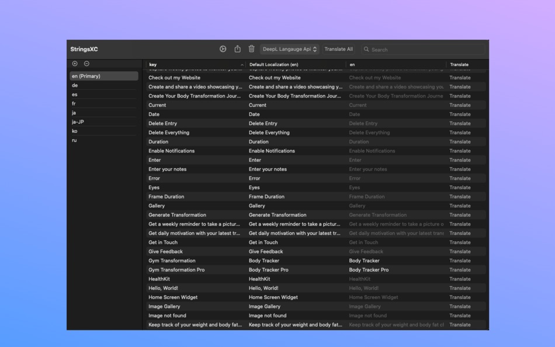555x347 pixels.
Task: Click Body Tracker Pro in the en column
Action: click(x=369, y=270)
